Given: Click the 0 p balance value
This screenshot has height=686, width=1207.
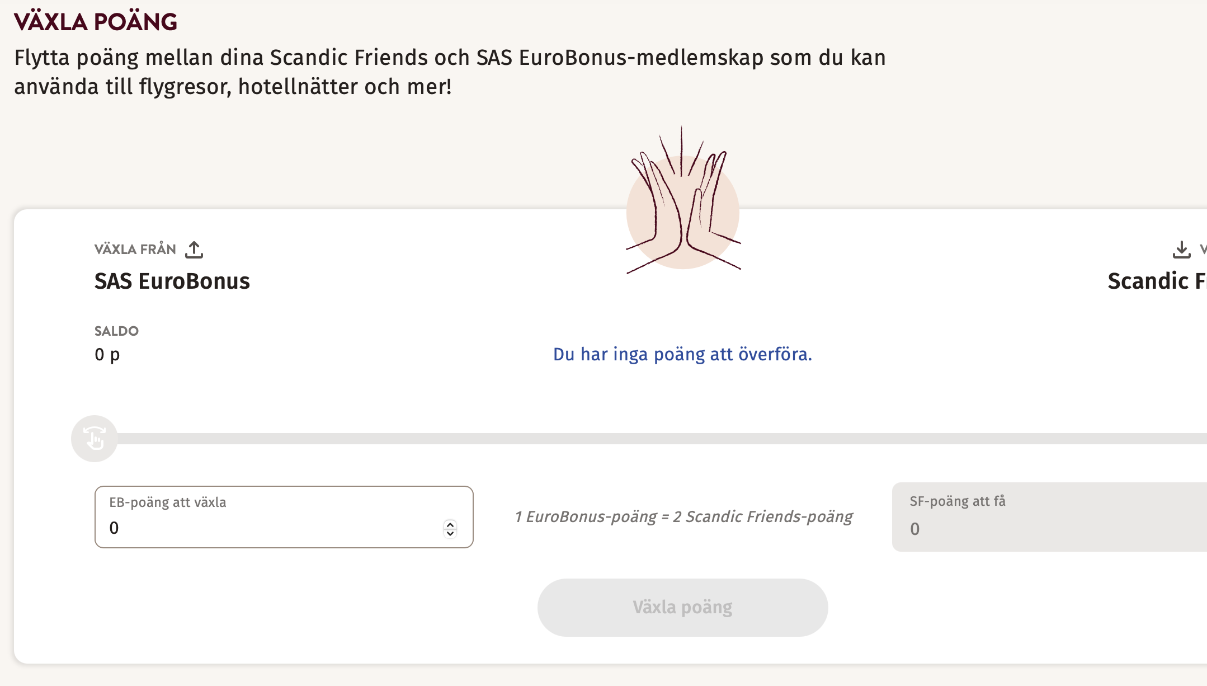Looking at the screenshot, I should [107, 355].
